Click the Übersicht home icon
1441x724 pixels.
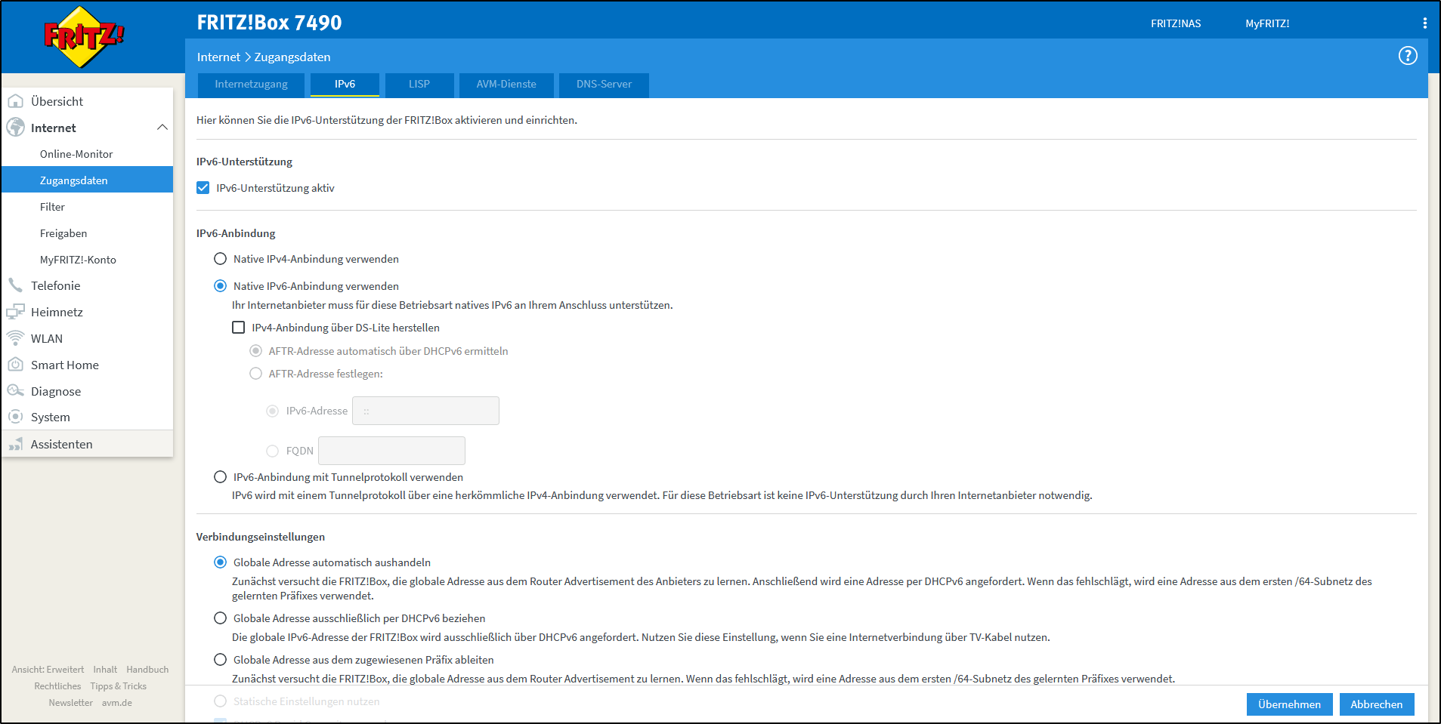pyautogui.click(x=15, y=101)
